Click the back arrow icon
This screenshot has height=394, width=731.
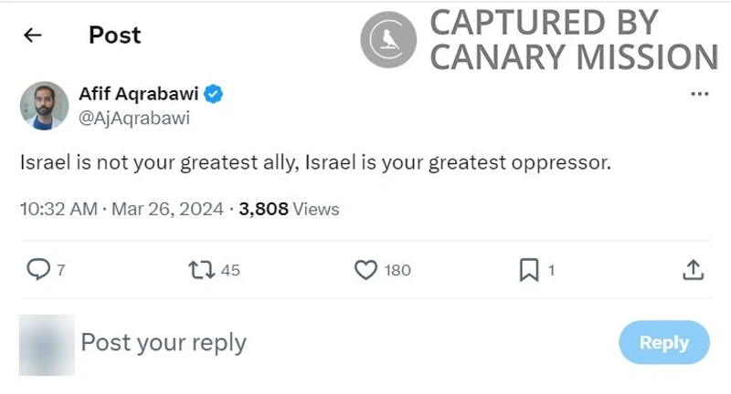(x=33, y=36)
